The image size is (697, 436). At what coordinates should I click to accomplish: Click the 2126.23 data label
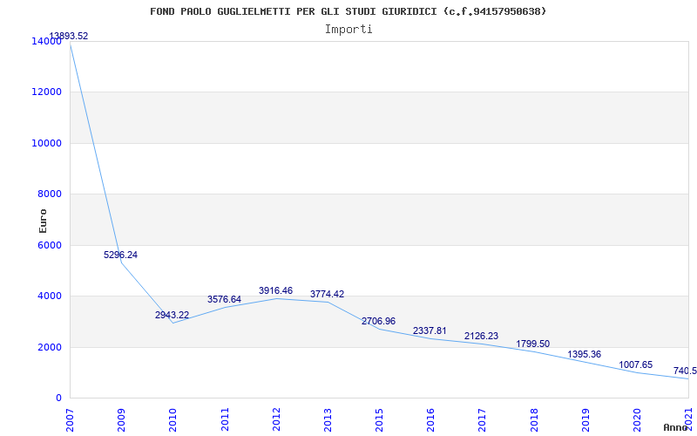(482, 336)
